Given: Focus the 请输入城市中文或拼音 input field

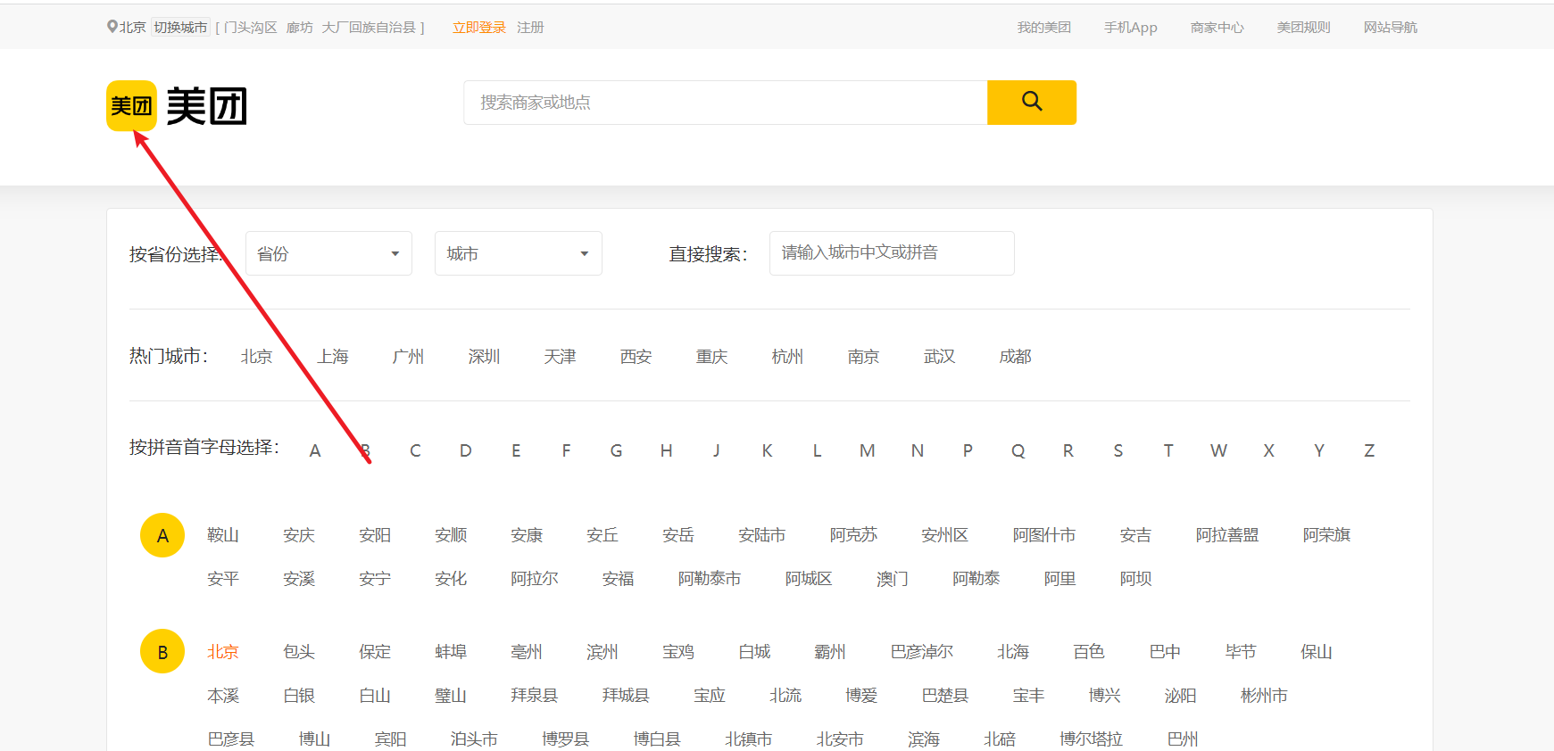Looking at the screenshot, I should tap(892, 253).
